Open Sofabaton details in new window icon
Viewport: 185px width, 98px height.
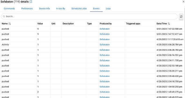[31, 2]
